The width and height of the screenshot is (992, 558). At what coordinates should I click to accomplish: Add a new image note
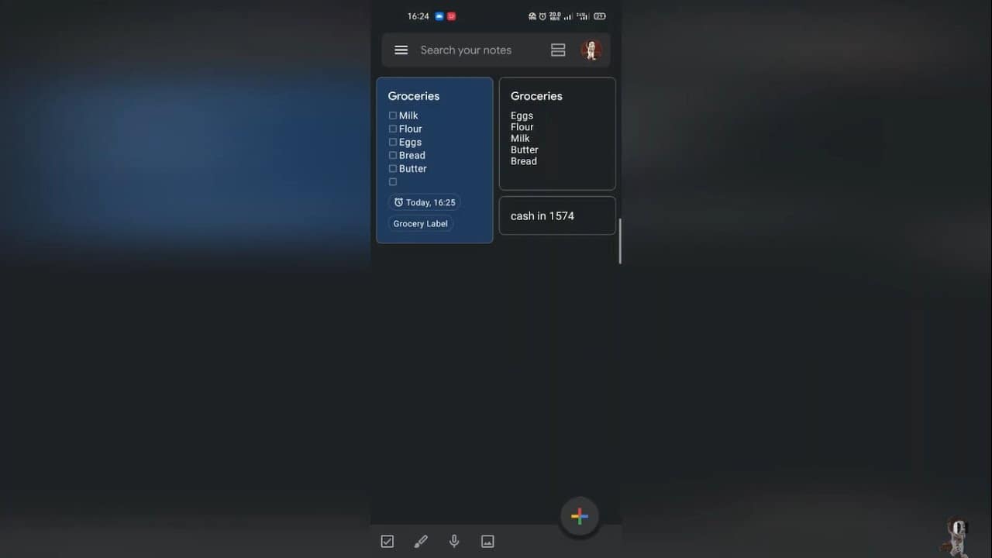coord(487,542)
